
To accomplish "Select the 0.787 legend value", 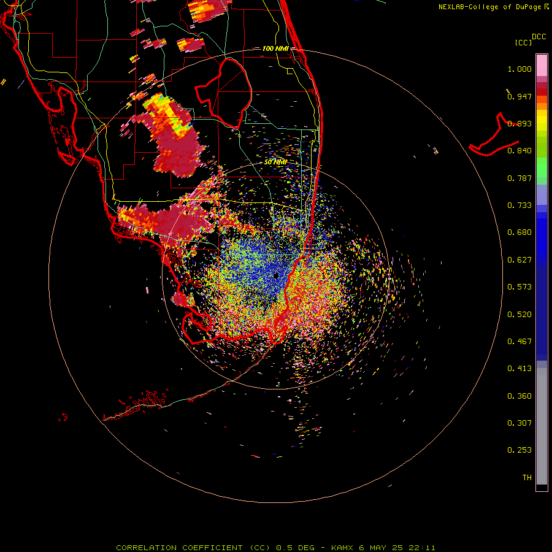I will (x=519, y=178).
